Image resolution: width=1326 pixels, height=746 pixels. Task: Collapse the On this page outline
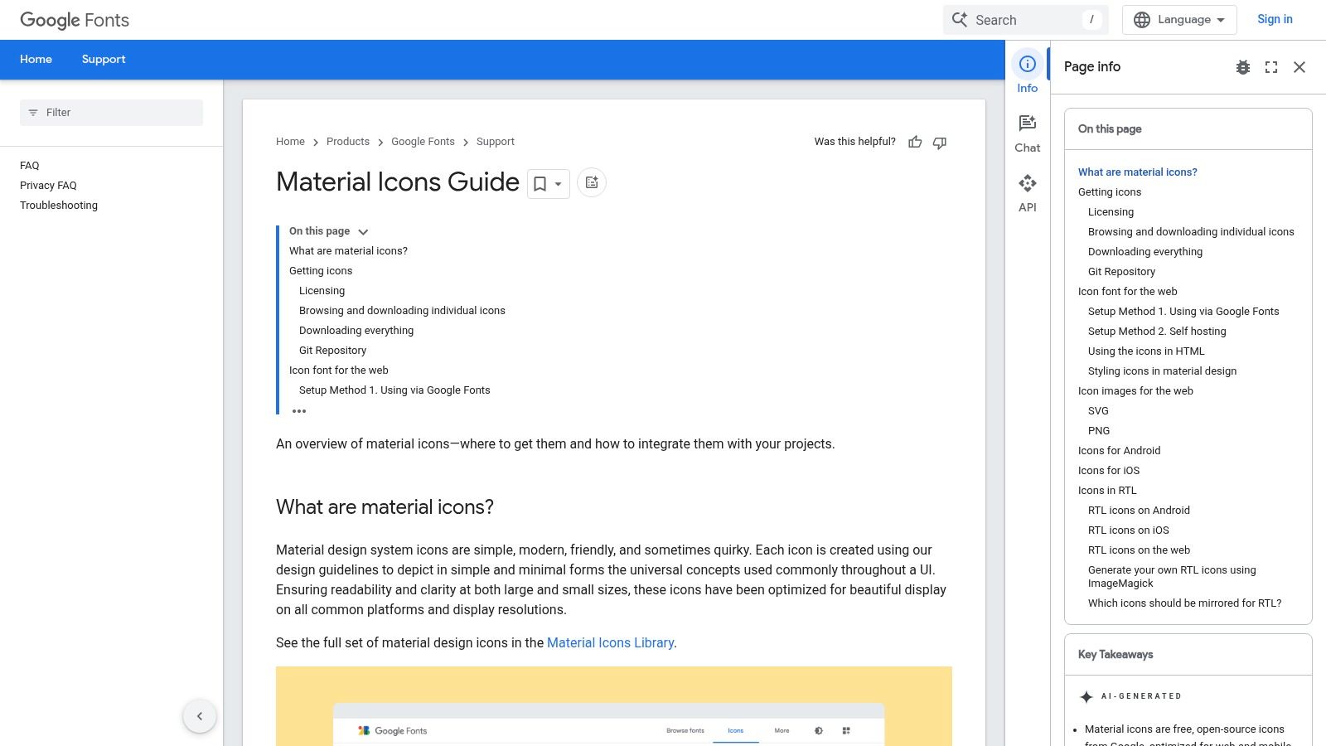362,232
